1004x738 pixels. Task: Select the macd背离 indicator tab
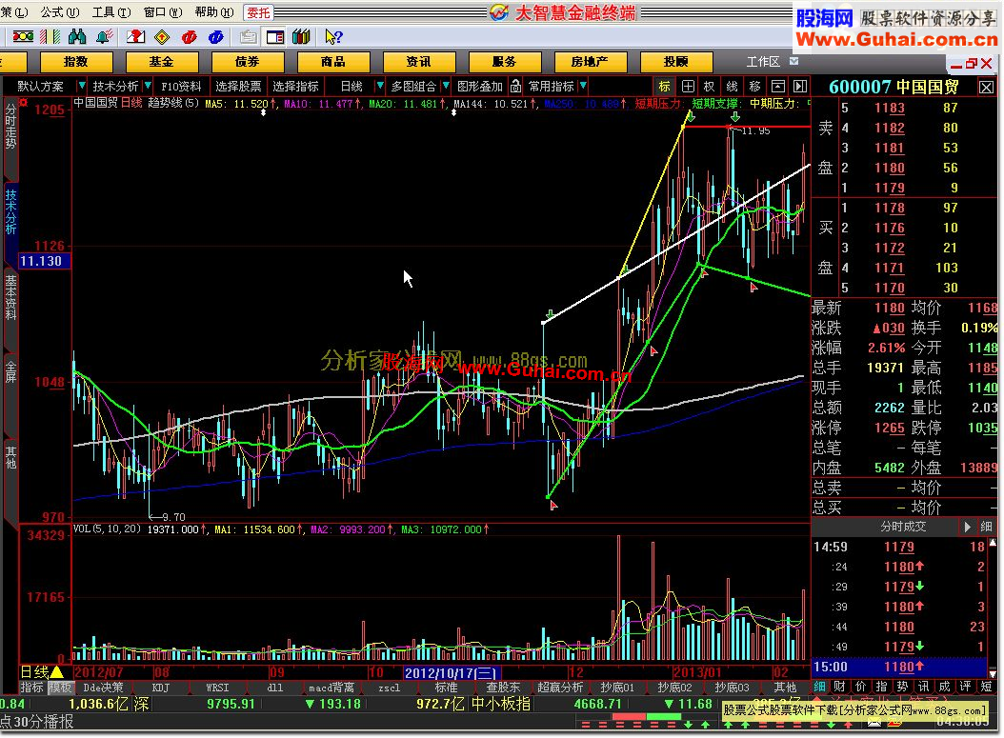331,688
